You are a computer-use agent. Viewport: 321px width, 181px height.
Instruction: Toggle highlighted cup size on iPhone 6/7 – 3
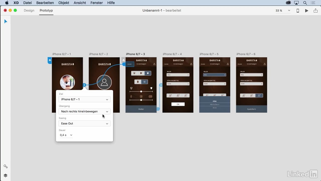pyautogui.click(x=148, y=73)
